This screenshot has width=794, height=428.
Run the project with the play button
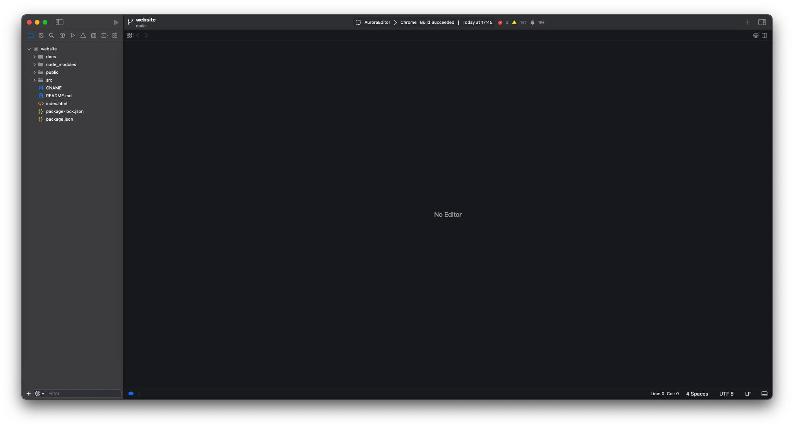pyautogui.click(x=116, y=22)
